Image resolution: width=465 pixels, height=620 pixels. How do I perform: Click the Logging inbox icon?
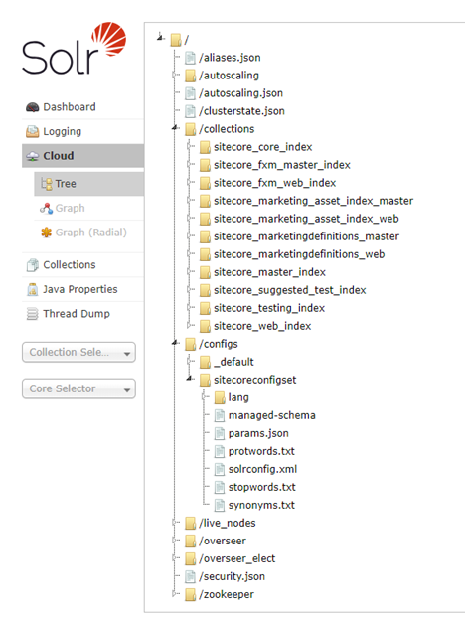tap(33, 131)
